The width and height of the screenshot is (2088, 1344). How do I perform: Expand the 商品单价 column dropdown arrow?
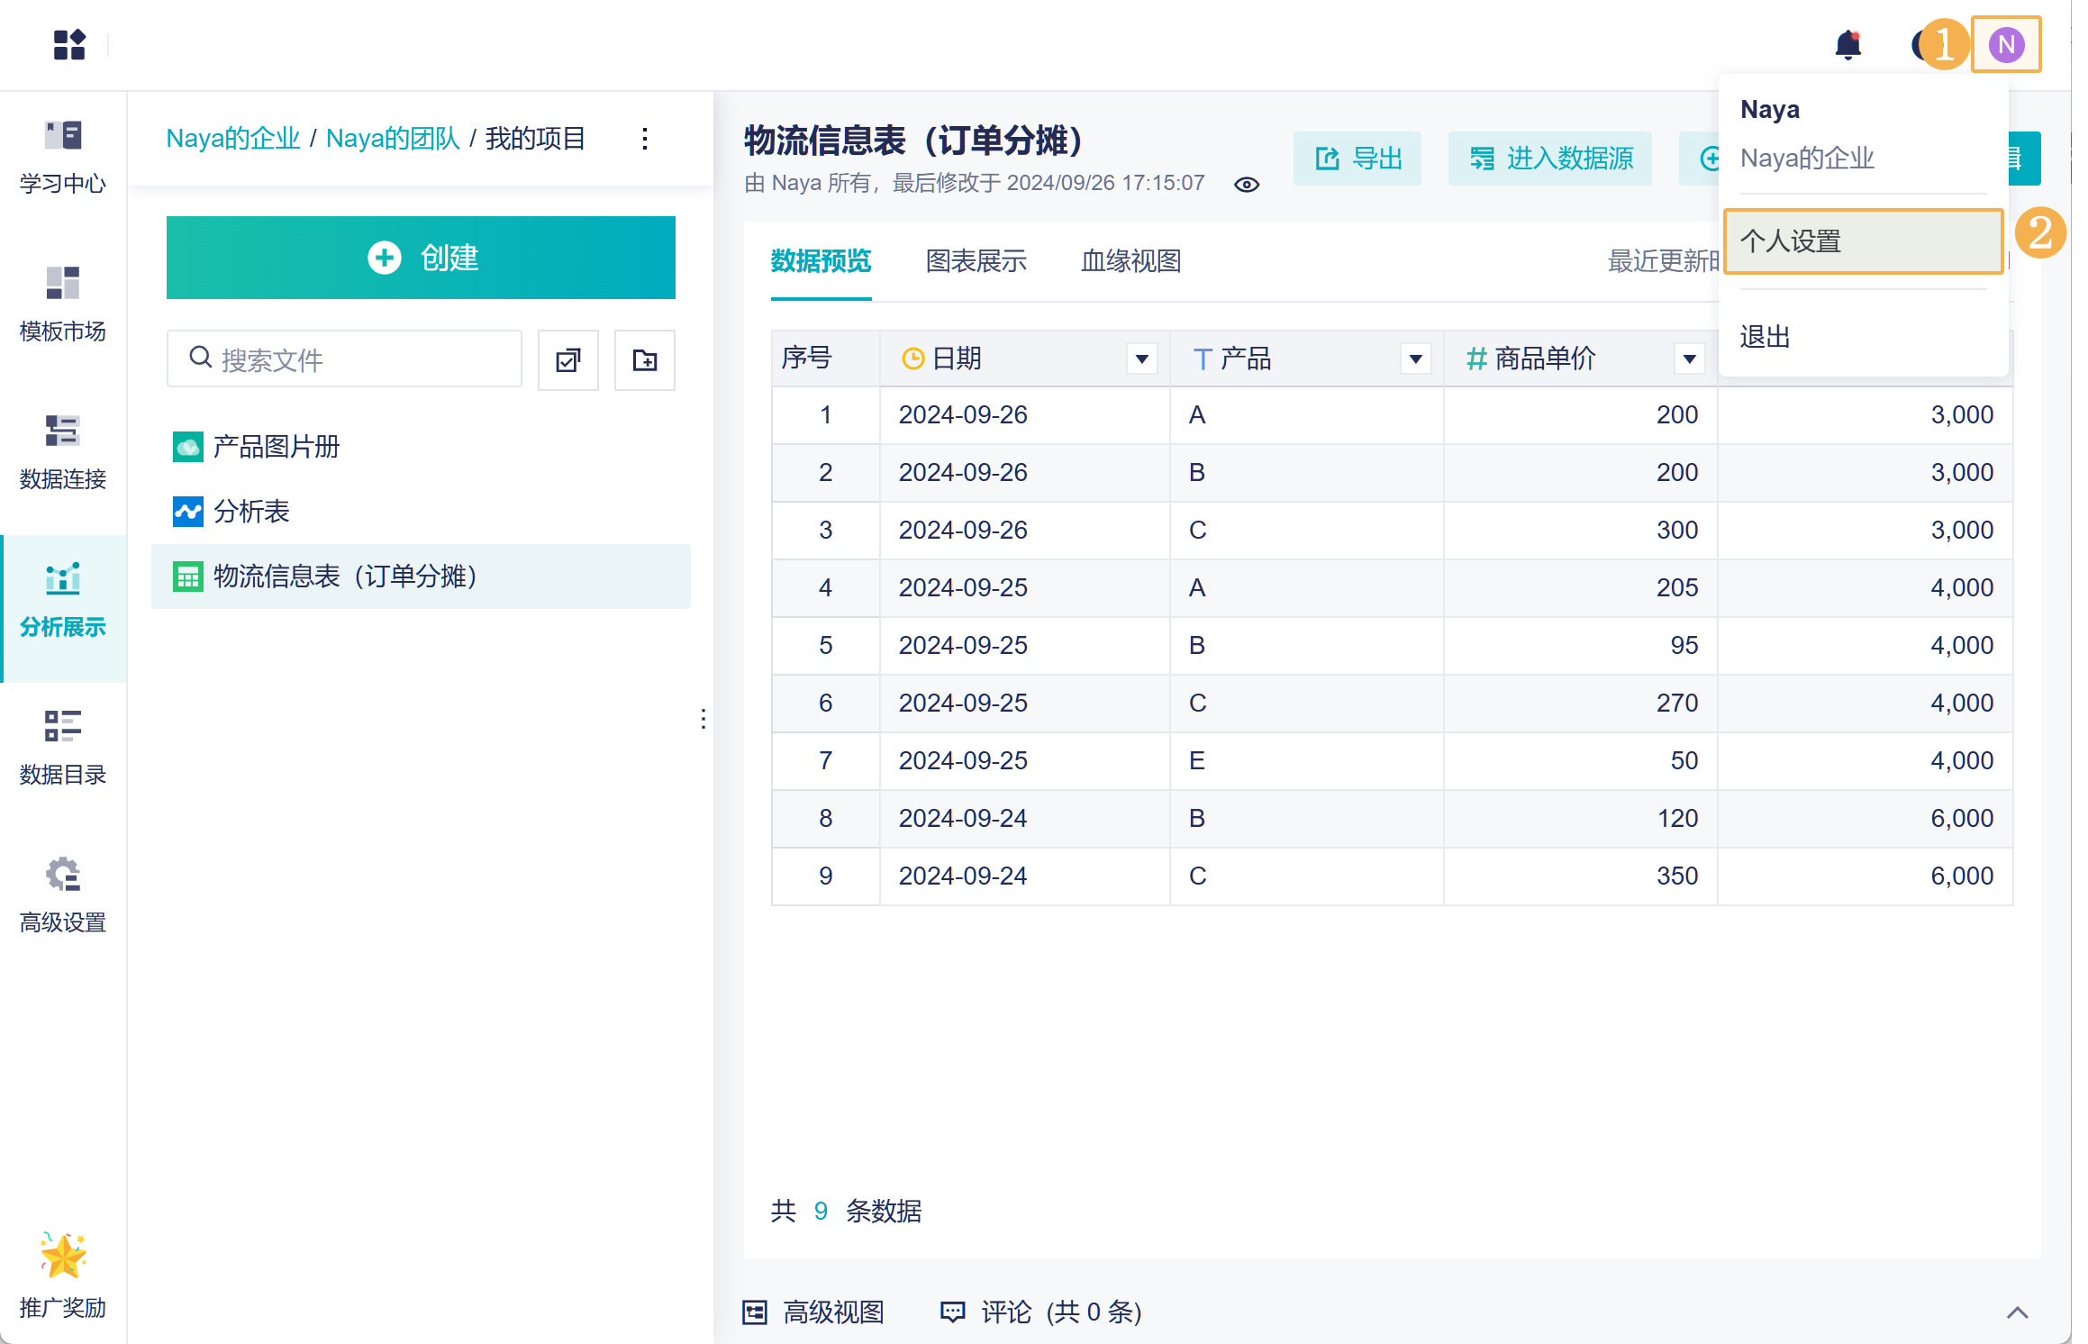click(1689, 359)
